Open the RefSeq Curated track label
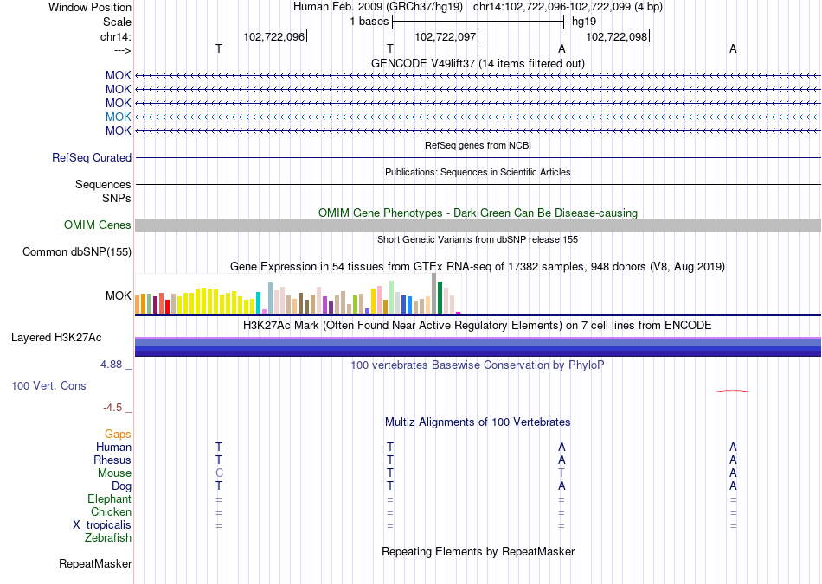 click(92, 157)
